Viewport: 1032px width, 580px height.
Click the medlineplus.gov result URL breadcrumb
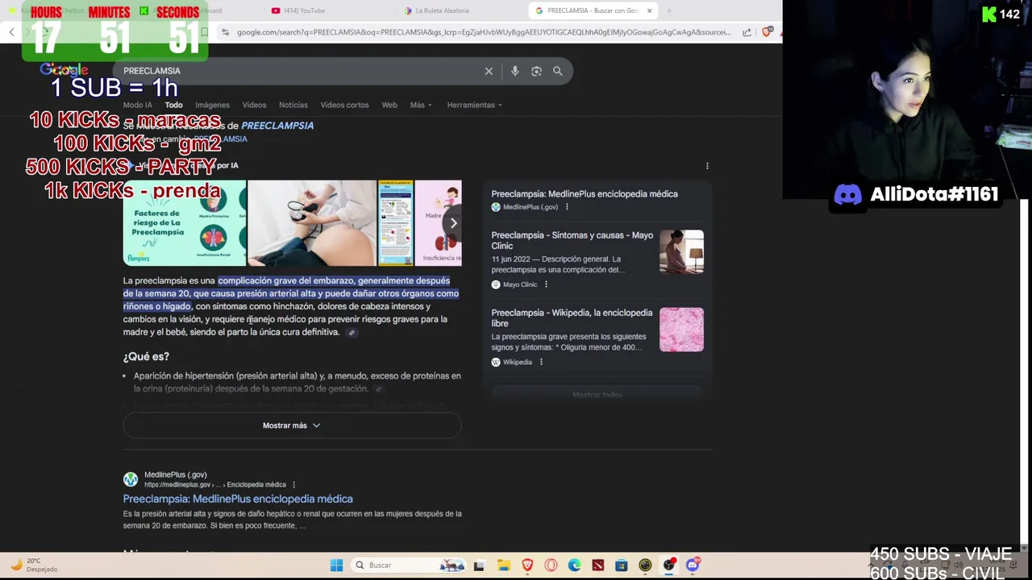(x=215, y=485)
